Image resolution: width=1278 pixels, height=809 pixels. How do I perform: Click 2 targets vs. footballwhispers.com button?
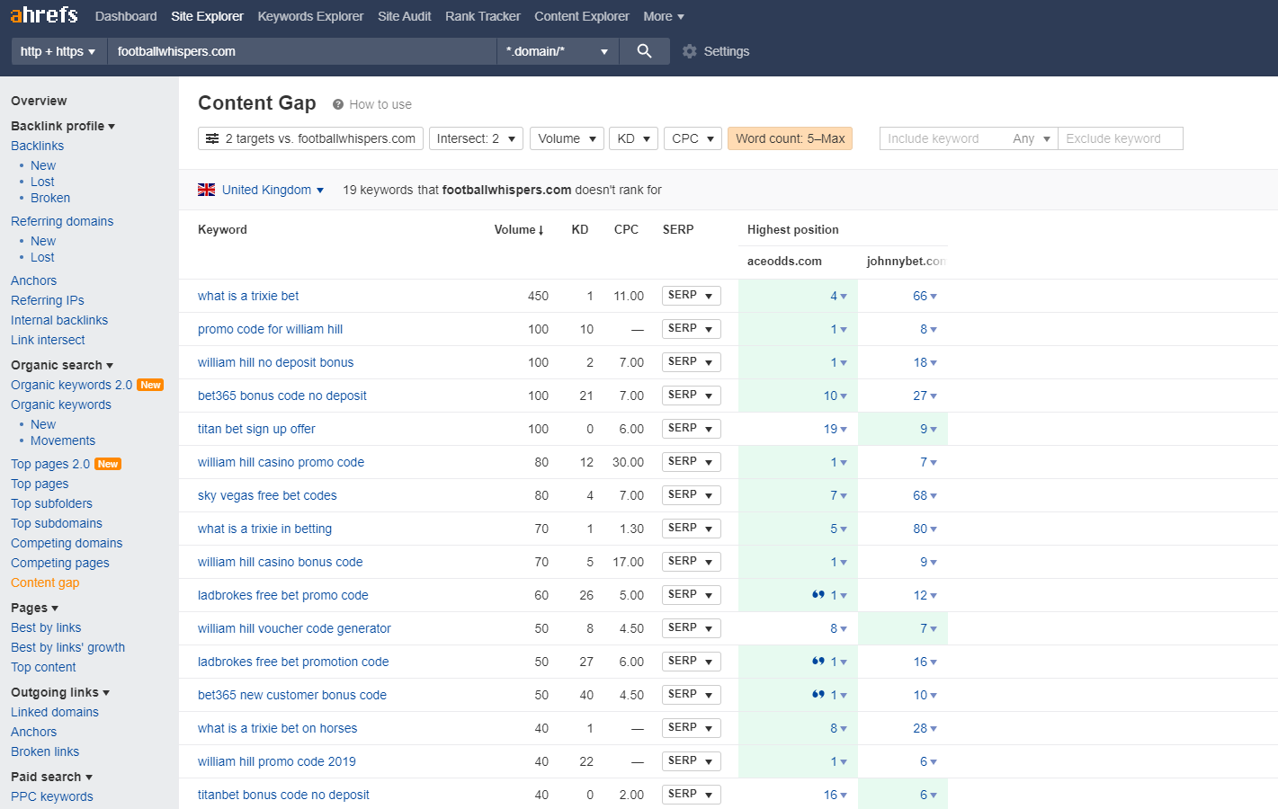point(310,138)
